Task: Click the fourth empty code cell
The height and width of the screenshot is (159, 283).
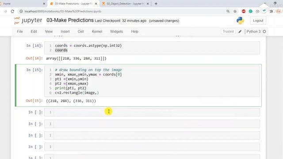Action: [x=152, y=147]
